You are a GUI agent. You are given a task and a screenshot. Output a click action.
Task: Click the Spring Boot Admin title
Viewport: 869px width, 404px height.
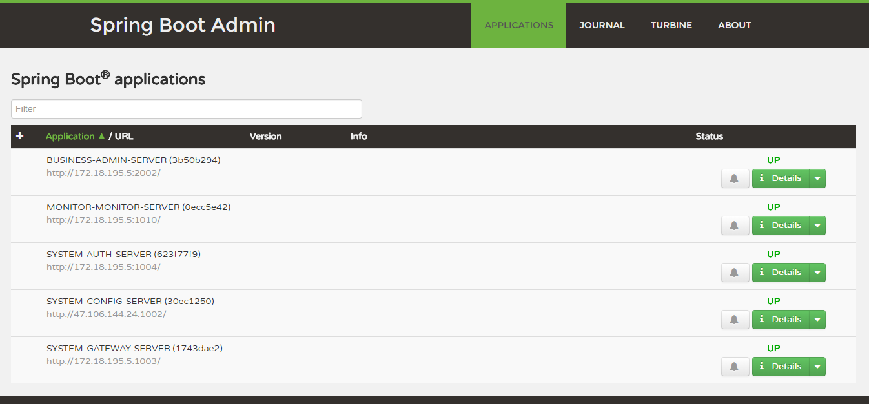coord(183,25)
